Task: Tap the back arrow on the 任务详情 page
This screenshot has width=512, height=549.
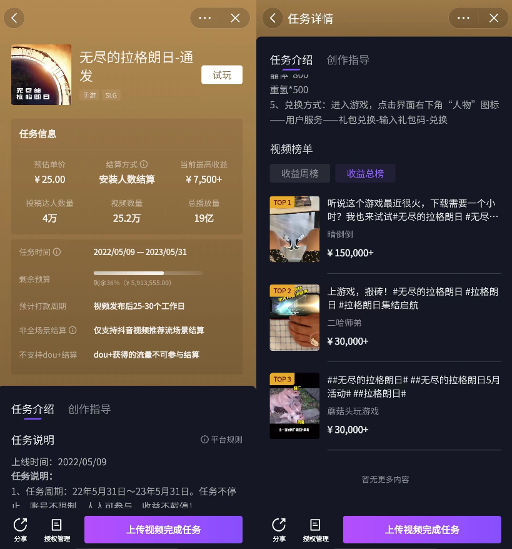Action: [x=273, y=18]
